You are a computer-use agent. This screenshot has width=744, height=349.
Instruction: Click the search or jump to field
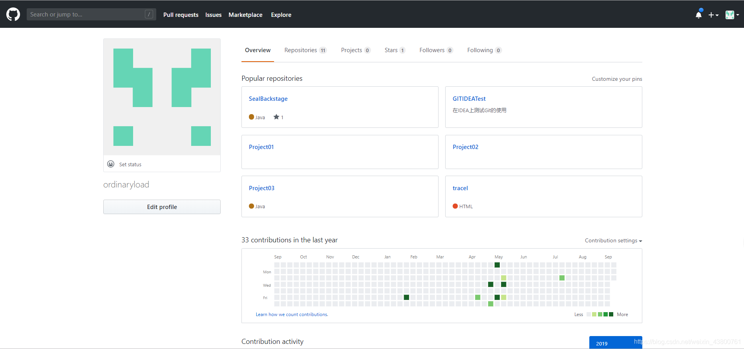(91, 15)
